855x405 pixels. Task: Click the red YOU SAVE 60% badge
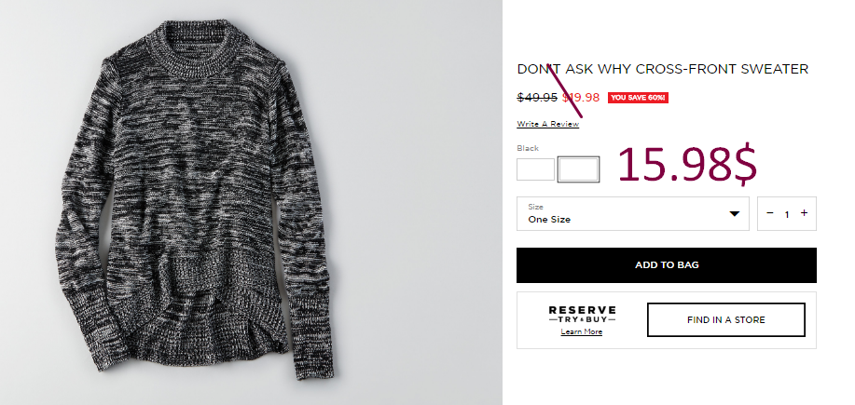tap(638, 98)
